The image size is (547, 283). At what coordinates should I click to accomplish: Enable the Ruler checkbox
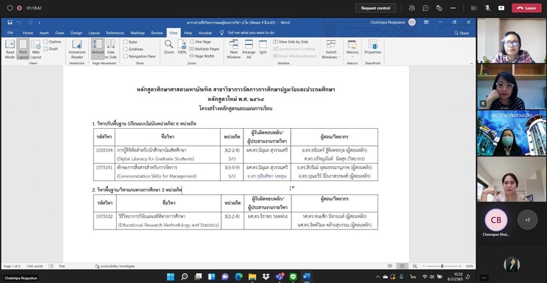[125, 42]
